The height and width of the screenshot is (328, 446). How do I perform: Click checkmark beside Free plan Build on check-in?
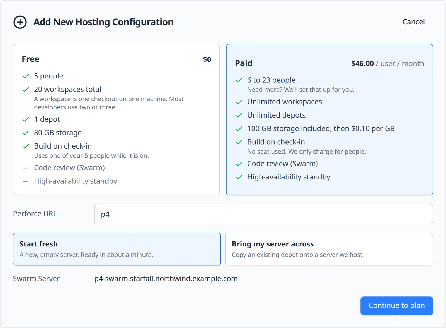(x=26, y=146)
